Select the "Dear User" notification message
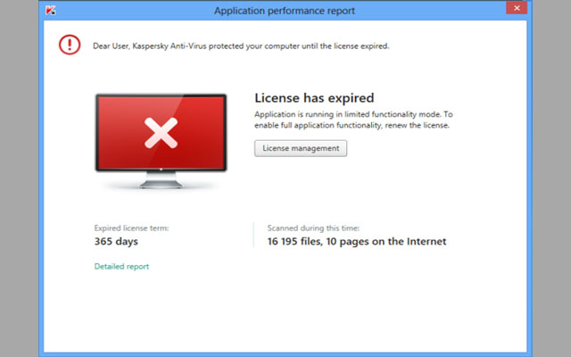The width and height of the screenshot is (571, 357). click(x=239, y=46)
